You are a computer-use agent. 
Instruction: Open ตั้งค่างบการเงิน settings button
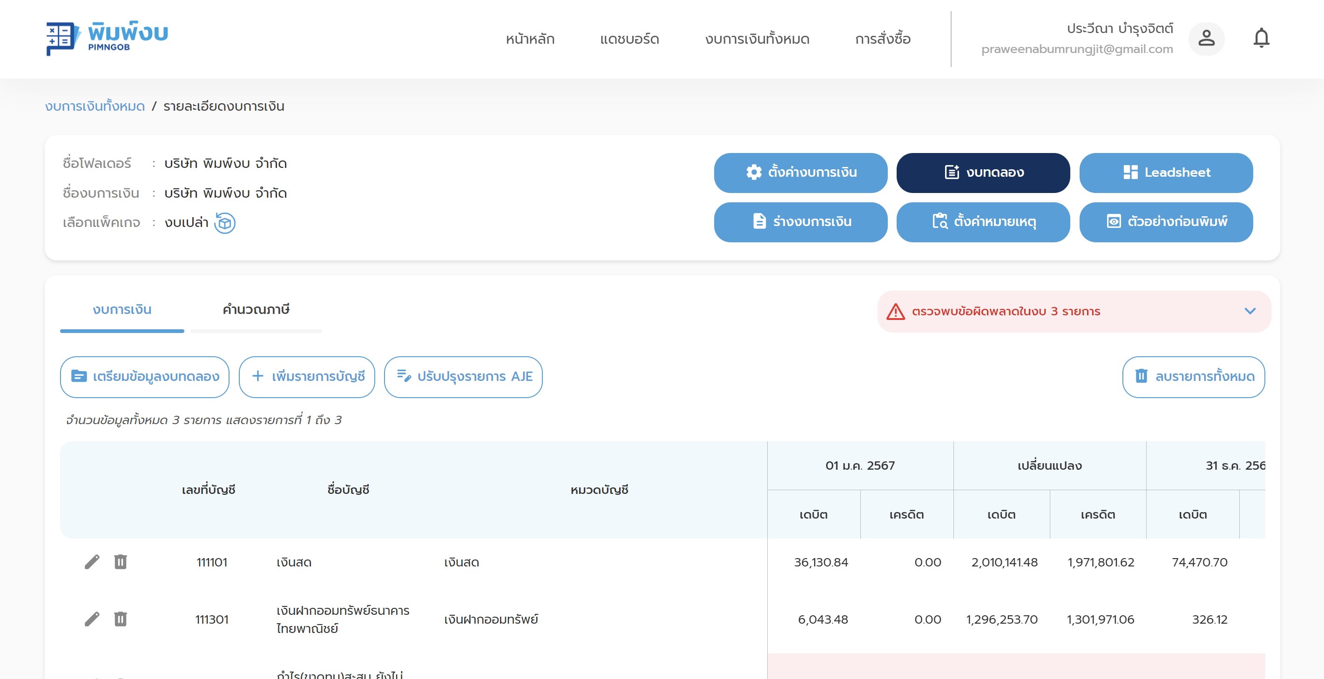(x=800, y=173)
